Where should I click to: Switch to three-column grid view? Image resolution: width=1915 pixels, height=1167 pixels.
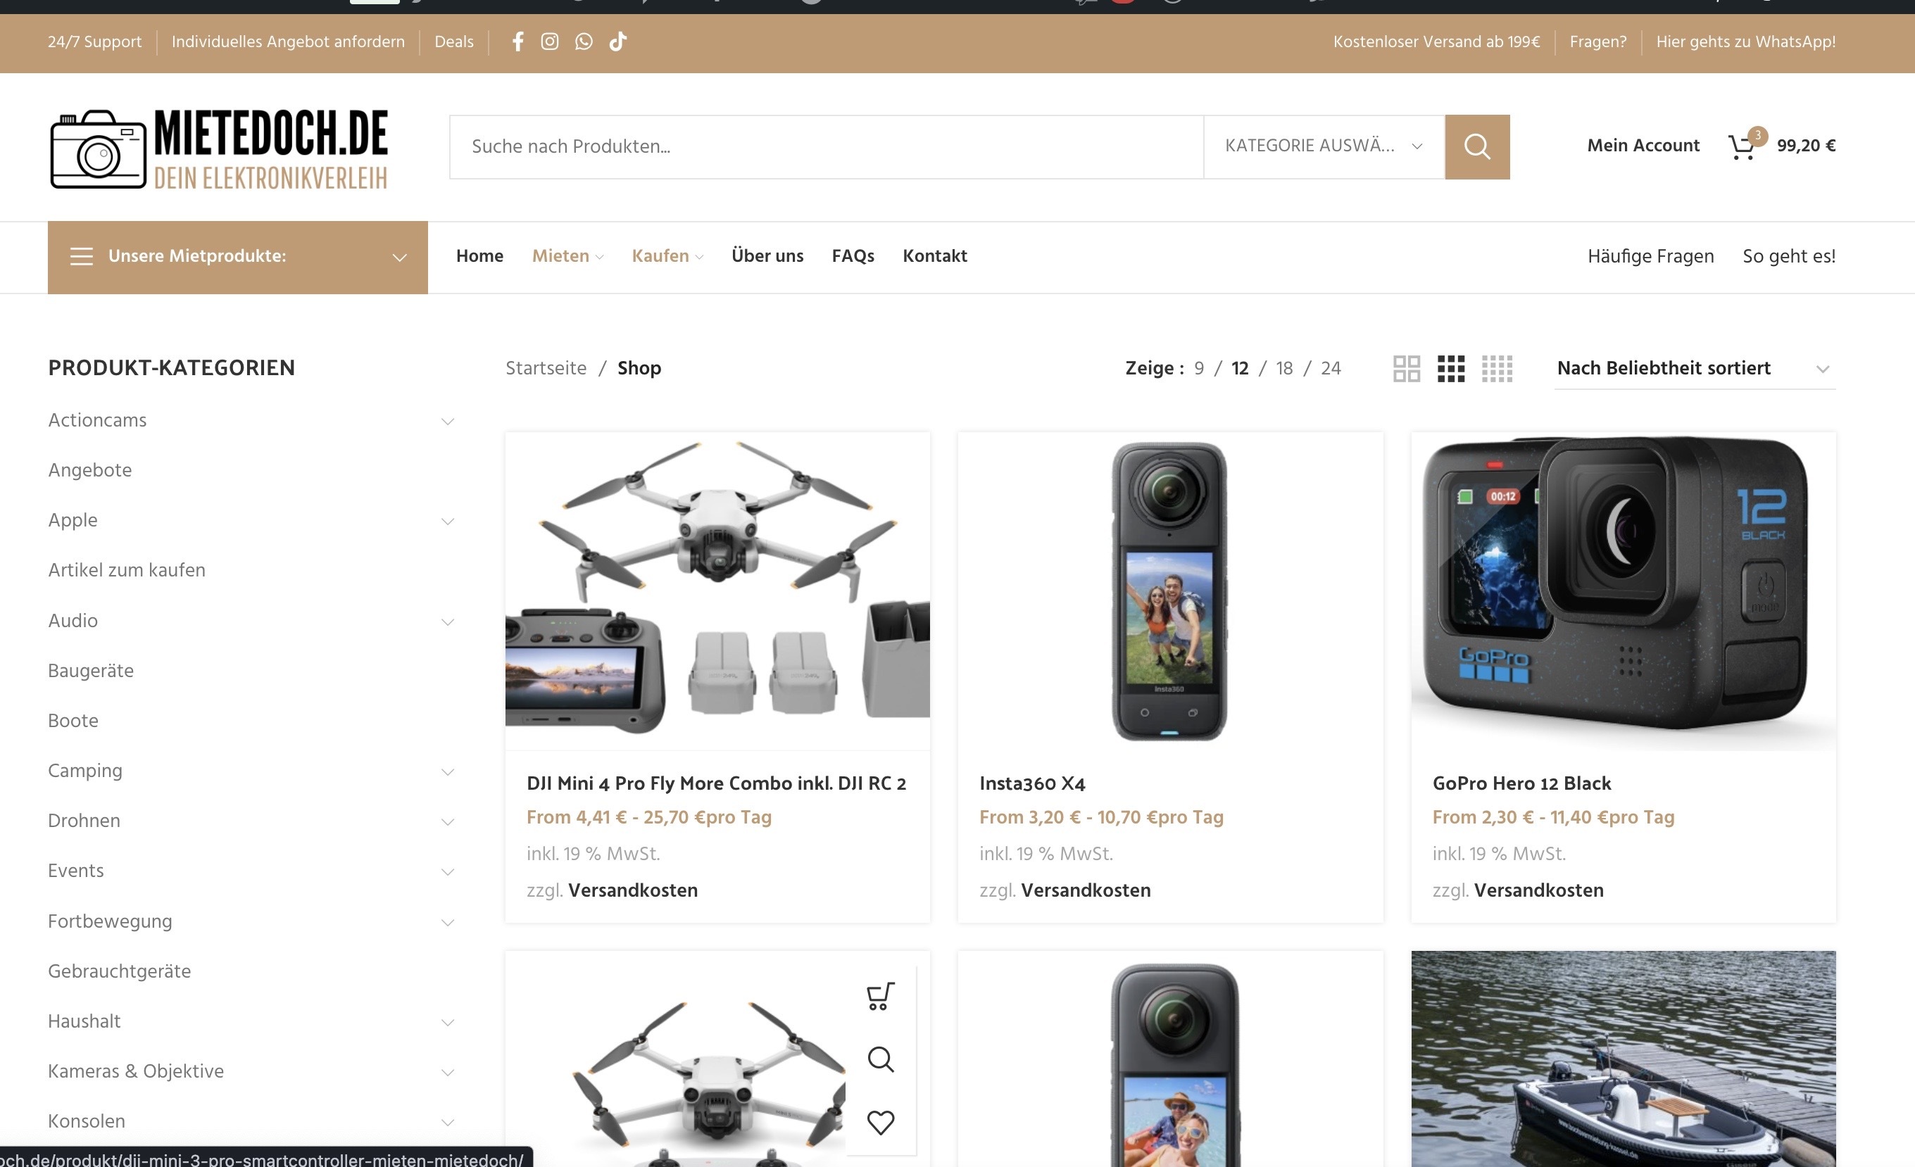1451,368
